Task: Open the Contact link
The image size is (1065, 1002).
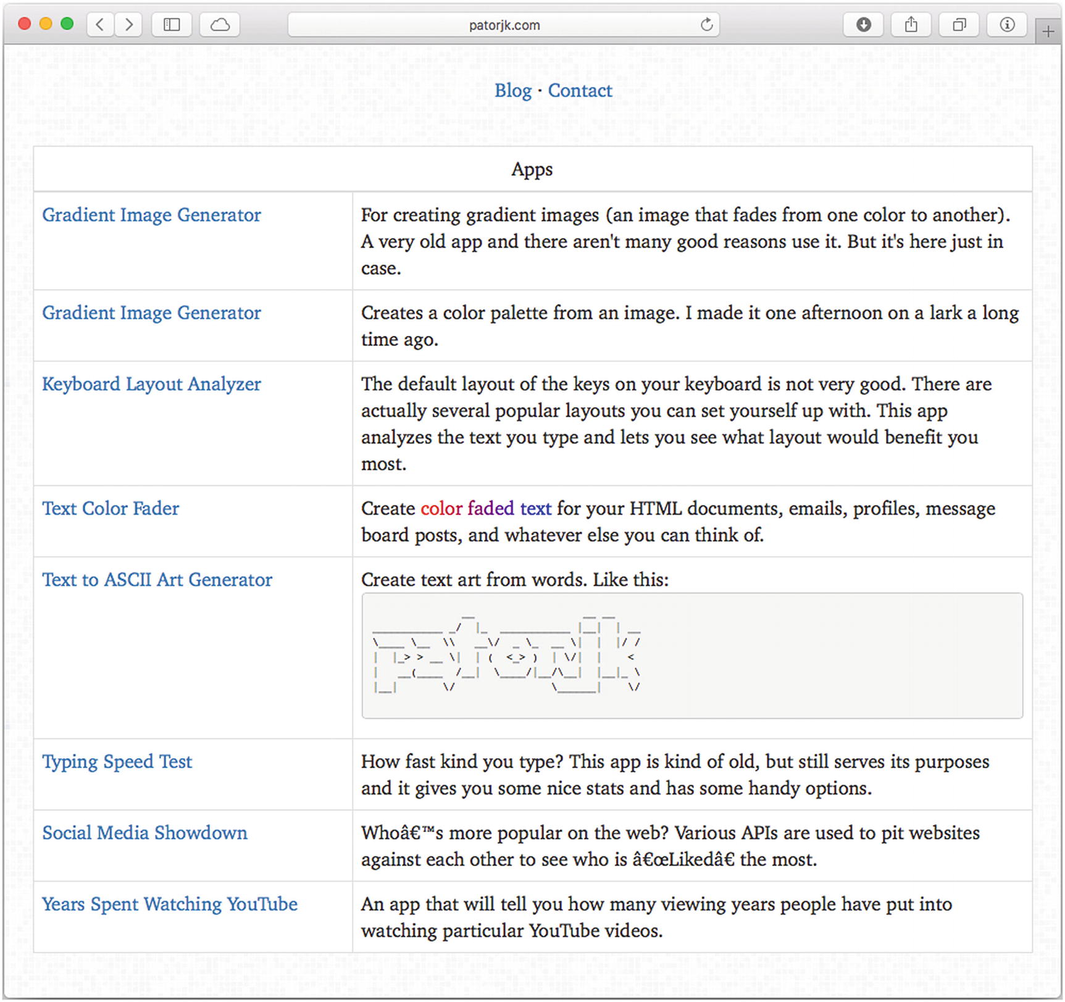Action: (580, 91)
